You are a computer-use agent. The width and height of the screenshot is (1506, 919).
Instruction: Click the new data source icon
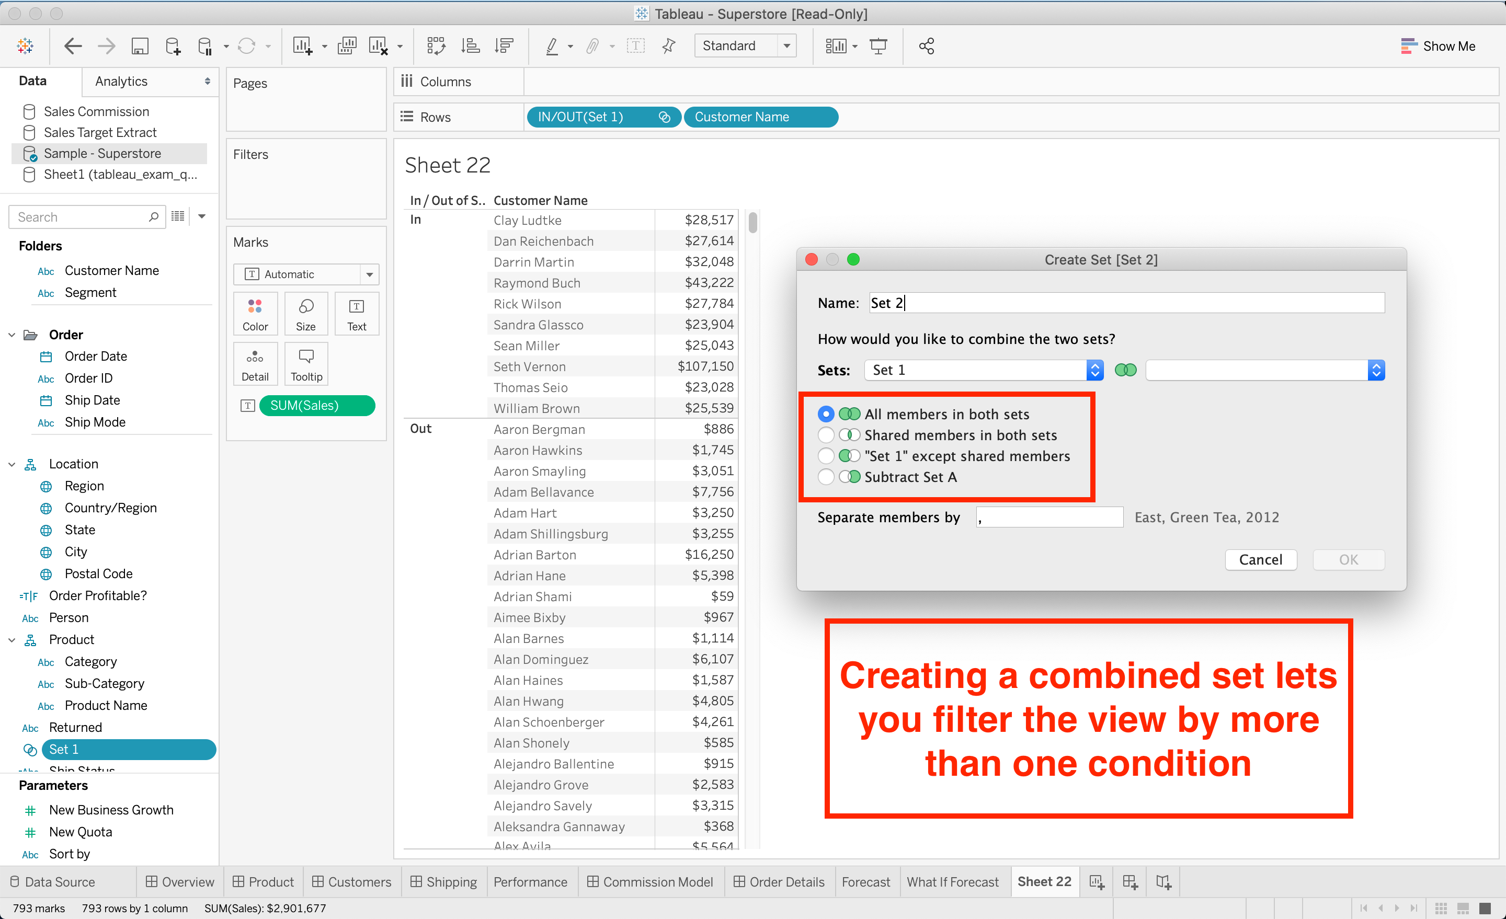[173, 46]
